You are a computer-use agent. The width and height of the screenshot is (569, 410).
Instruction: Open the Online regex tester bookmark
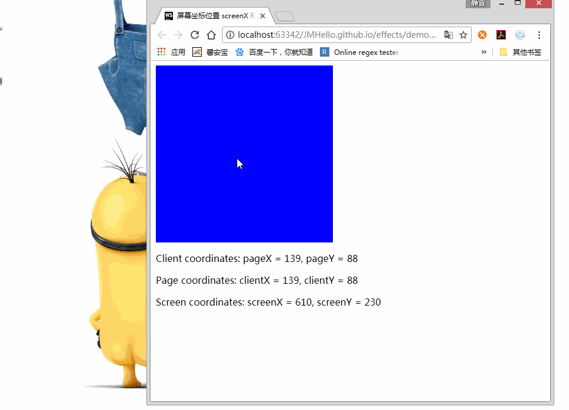point(359,52)
